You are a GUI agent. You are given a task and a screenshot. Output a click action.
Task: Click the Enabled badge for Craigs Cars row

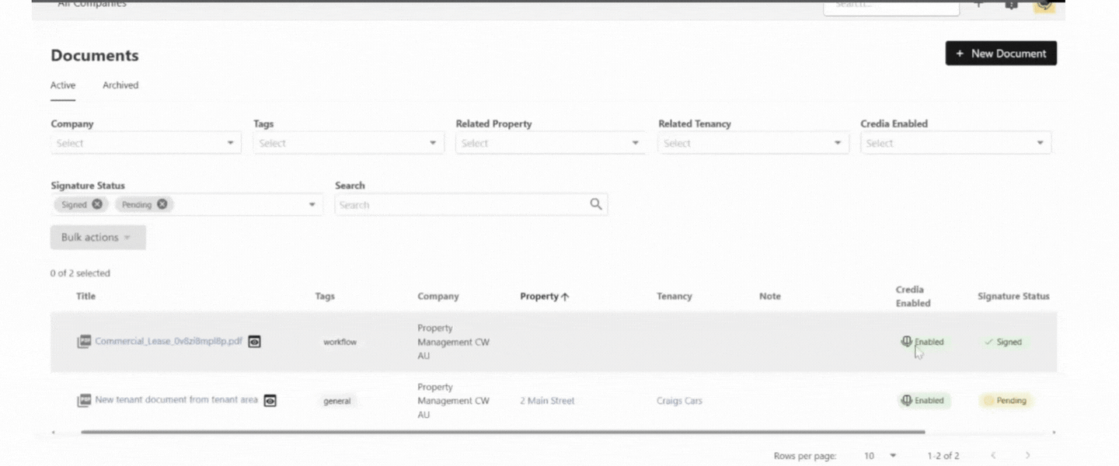[x=922, y=401]
